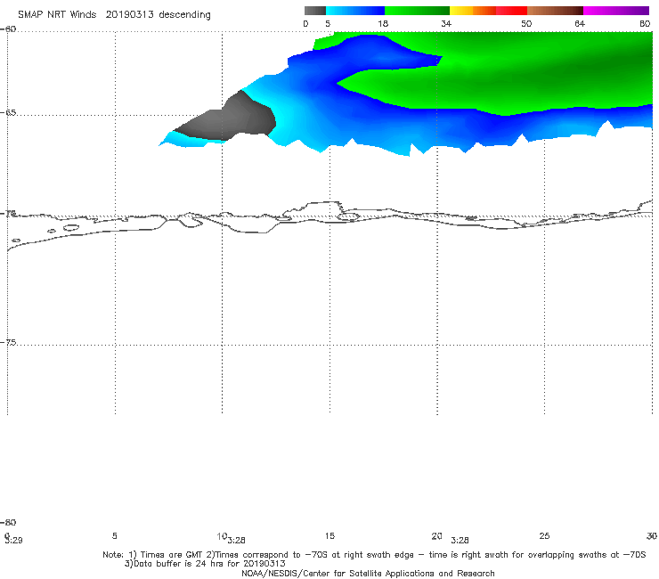This screenshot has height=579, width=659.
Task: Click the NOAA/NESDIS Center for Satellite Applications credit
Action: point(368,573)
